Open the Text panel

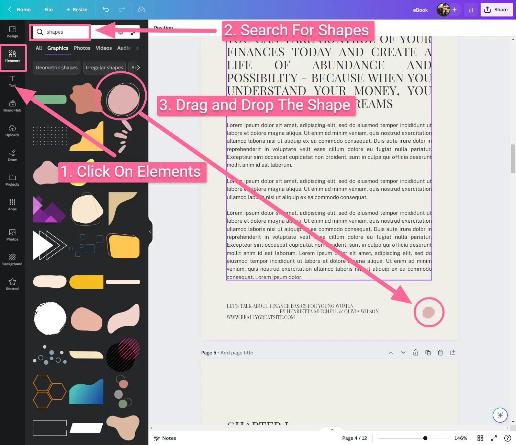click(x=12, y=81)
